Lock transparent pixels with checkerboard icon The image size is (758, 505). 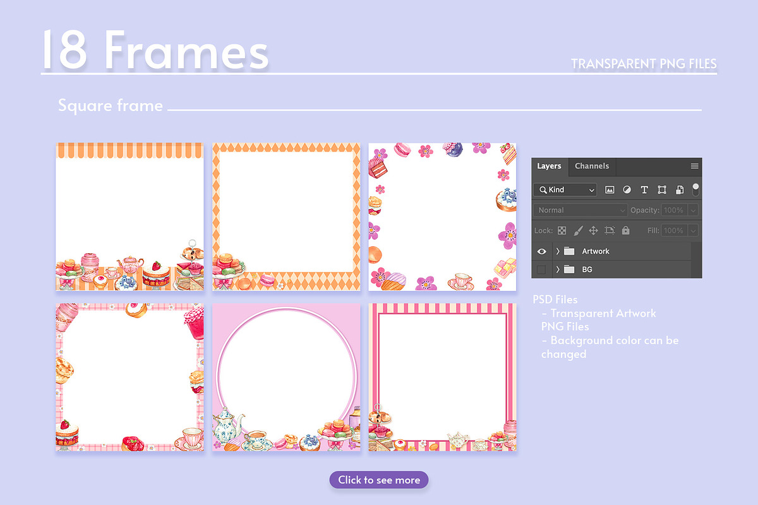coord(562,230)
